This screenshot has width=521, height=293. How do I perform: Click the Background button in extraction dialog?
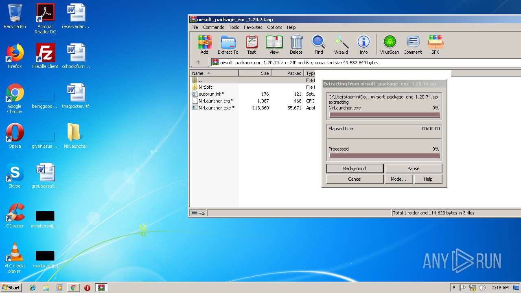pyautogui.click(x=355, y=168)
